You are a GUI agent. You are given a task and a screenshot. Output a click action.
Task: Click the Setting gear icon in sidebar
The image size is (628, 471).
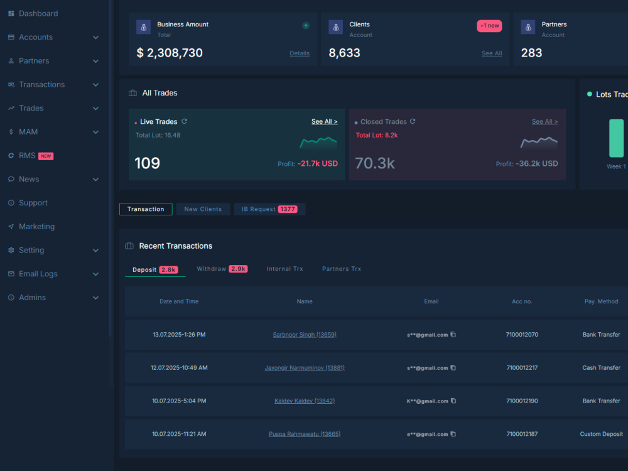[x=11, y=250]
